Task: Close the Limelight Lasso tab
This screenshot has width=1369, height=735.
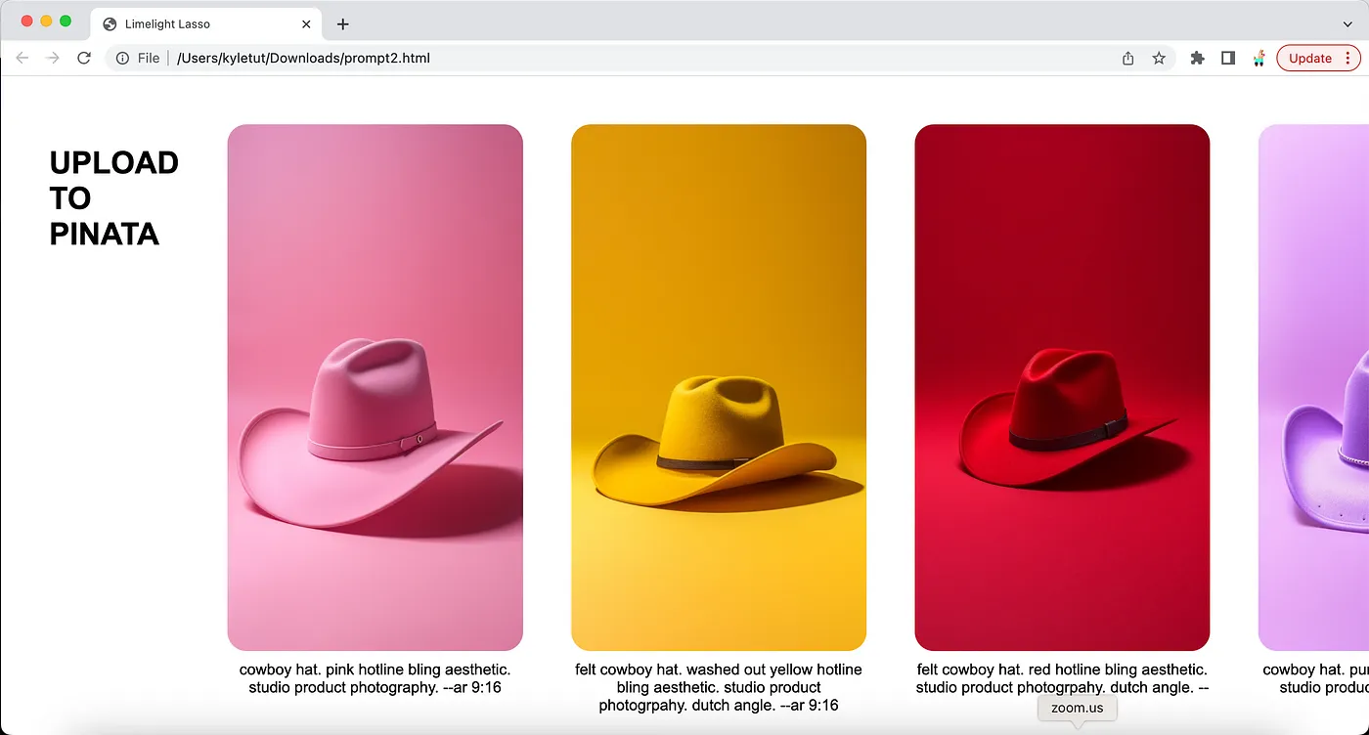Action: (x=307, y=24)
